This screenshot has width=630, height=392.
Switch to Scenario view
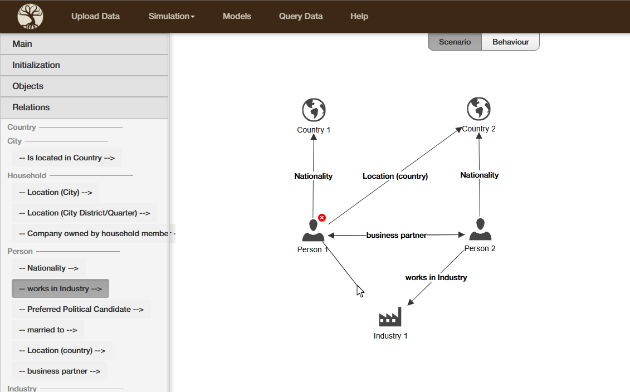pyautogui.click(x=455, y=42)
